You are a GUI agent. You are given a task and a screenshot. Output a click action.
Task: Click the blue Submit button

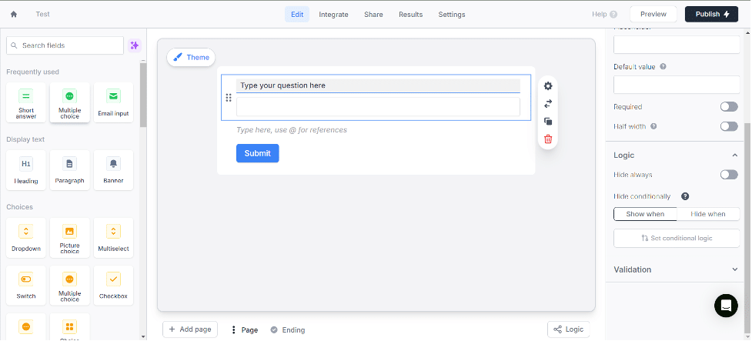coord(258,153)
